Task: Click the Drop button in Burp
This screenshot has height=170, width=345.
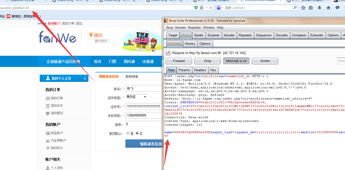Action: (x=208, y=61)
